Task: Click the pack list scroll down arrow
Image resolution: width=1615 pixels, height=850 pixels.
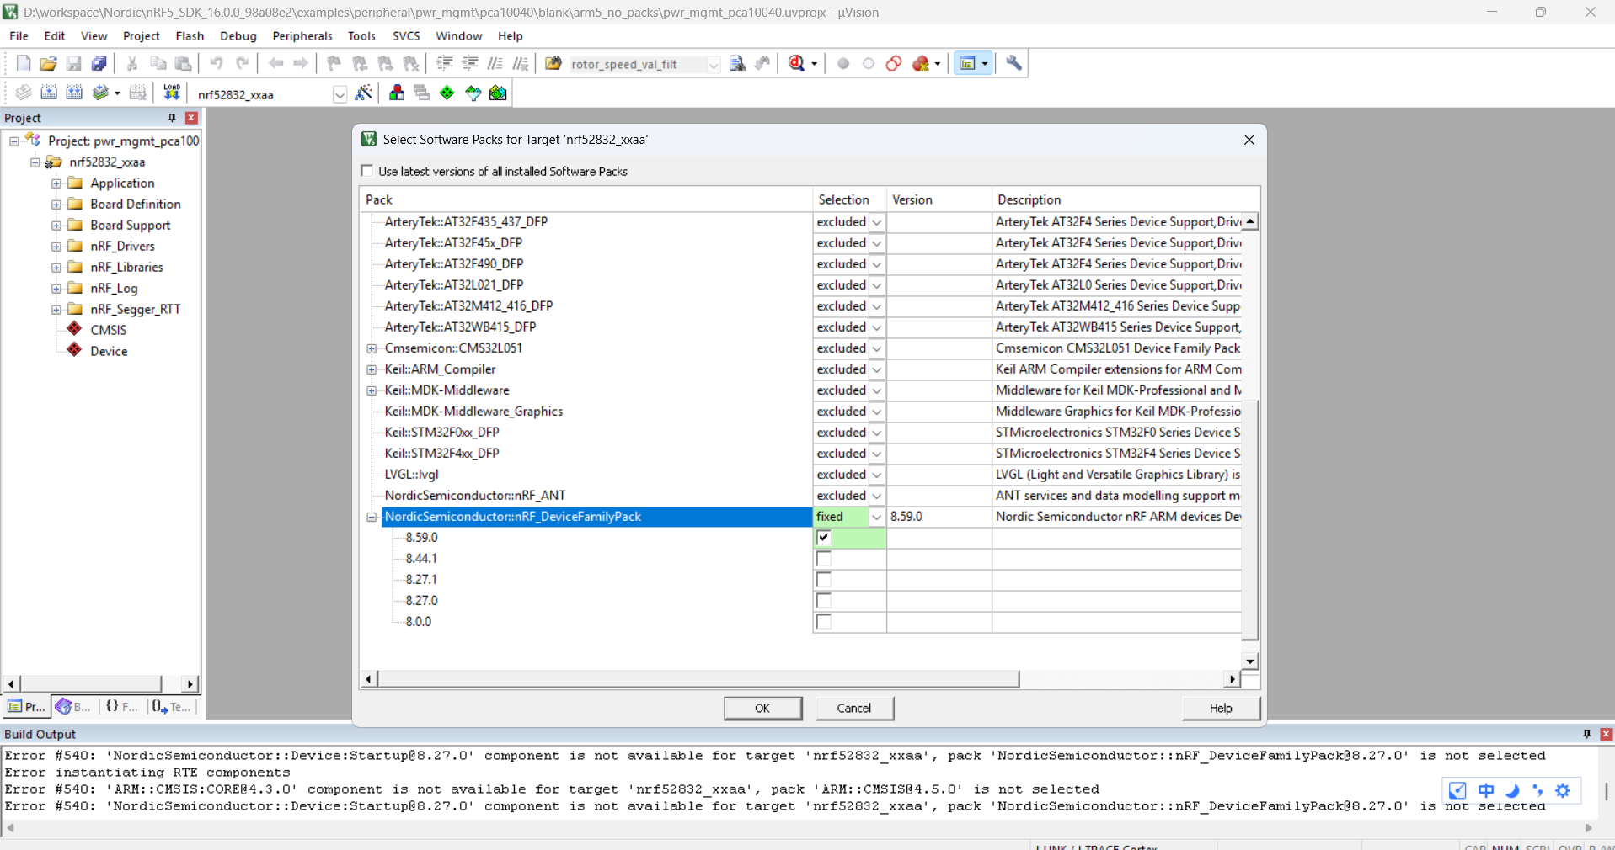Action: click(x=1250, y=661)
